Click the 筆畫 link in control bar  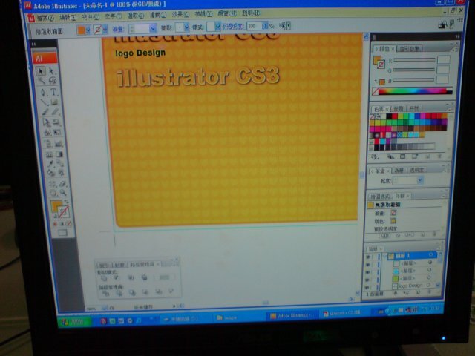click(x=118, y=30)
